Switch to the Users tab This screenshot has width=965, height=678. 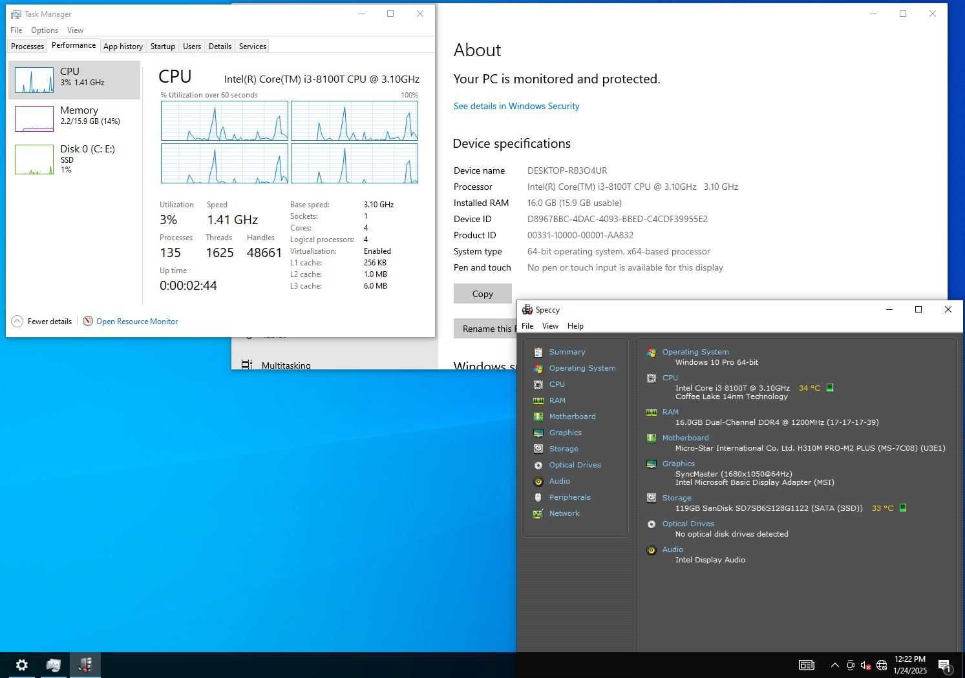coord(192,46)
